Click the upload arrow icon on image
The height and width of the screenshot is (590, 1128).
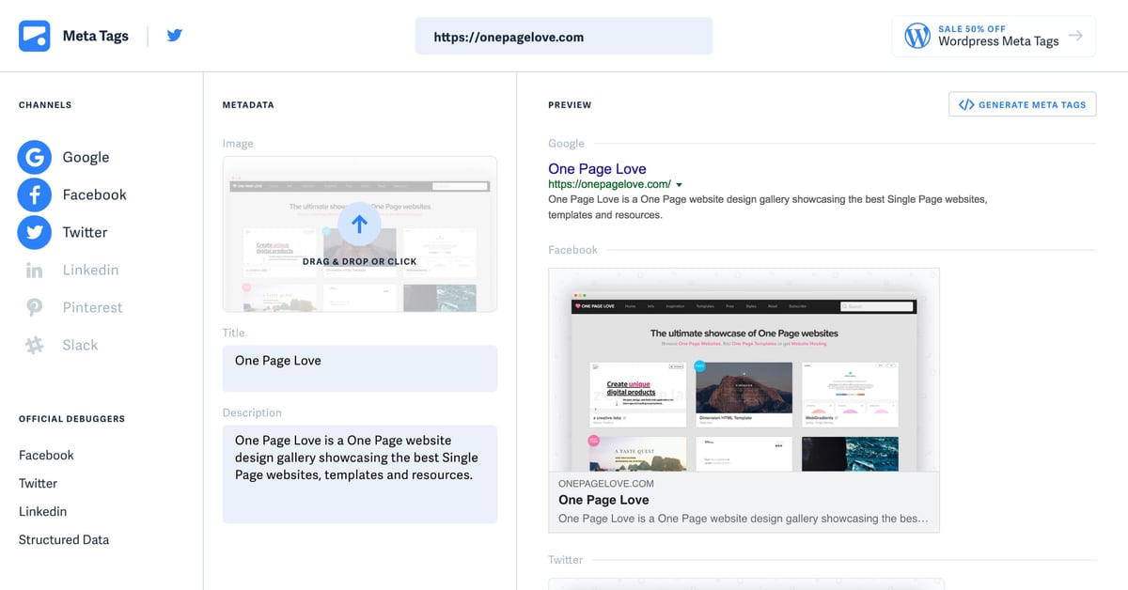(x=358, y=225)
